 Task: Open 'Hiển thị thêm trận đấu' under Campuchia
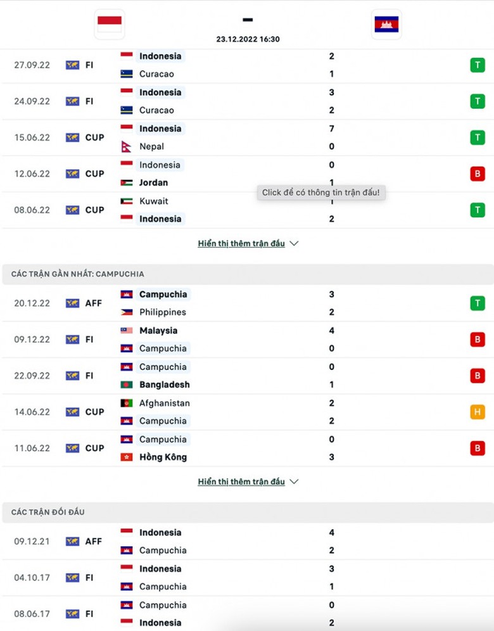point(241,481)
